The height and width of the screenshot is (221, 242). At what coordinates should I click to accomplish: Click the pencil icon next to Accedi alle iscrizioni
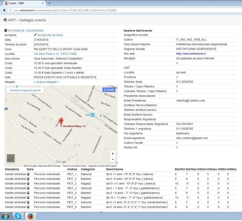[x=35, y=35]
